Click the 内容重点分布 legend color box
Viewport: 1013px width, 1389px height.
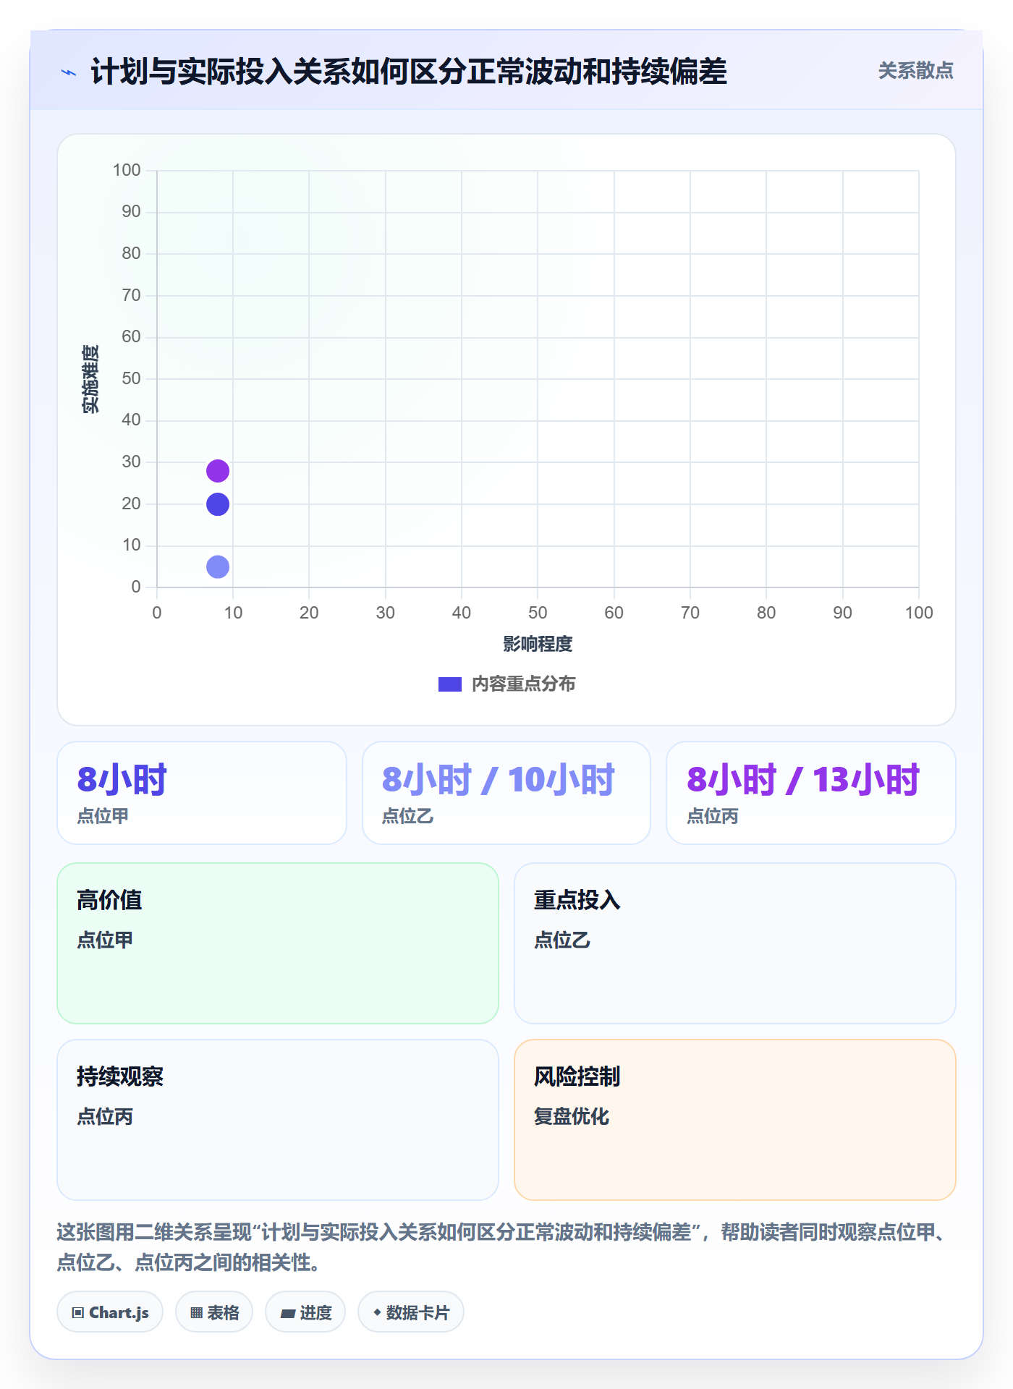450,684
